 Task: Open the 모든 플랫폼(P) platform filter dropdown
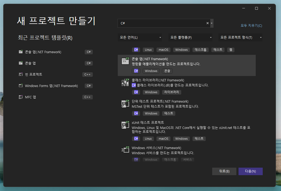pyautogui.click(x=190, y=37)
